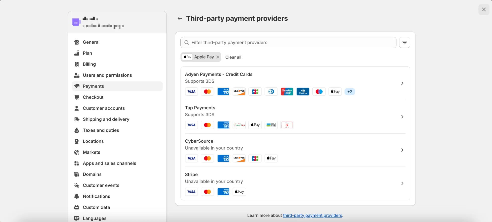This screenshot has width=492, height=222.
Task: Open Domains settings
Action: pos(117,175)
